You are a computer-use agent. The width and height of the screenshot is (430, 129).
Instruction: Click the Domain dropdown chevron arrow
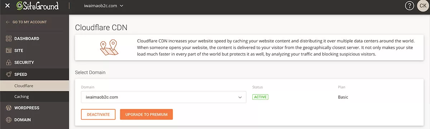pos(240,97)
